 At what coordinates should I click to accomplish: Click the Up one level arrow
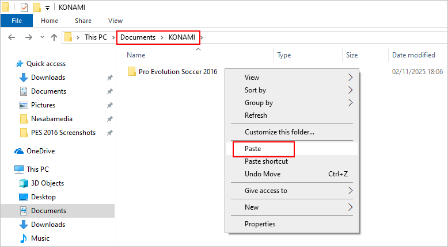coord(54,37)
